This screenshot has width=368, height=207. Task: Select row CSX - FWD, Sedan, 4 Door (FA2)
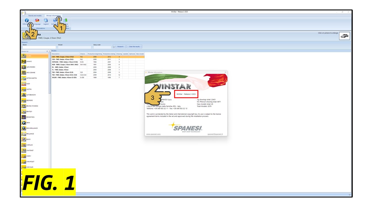98,60
